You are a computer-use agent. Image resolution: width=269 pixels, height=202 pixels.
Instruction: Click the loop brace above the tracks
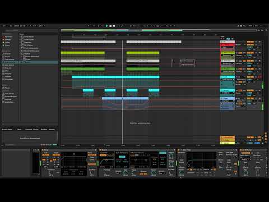pyautogui.click(x=89, y=37)
